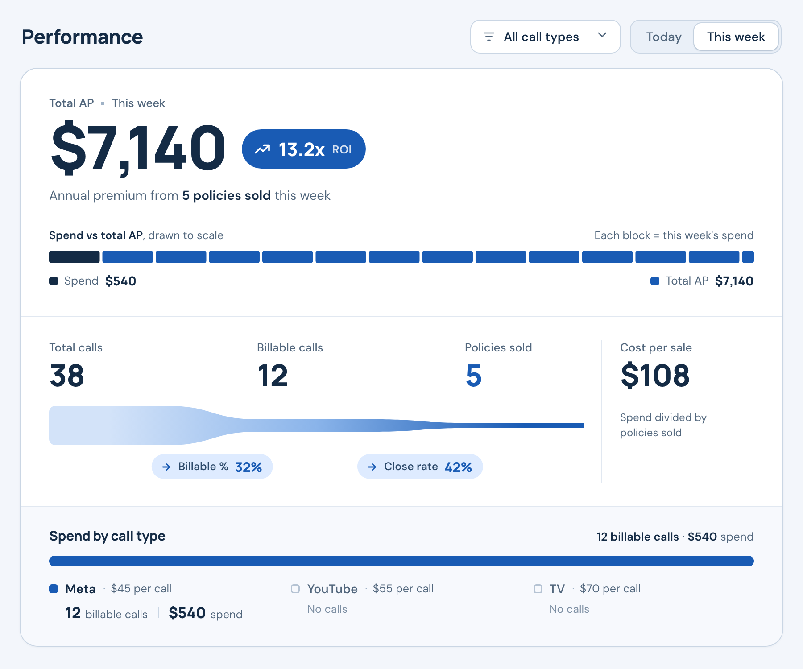The height and width of the screenshot is (669, 803).
Task: Click the TV label
Action: pos(557,589)
